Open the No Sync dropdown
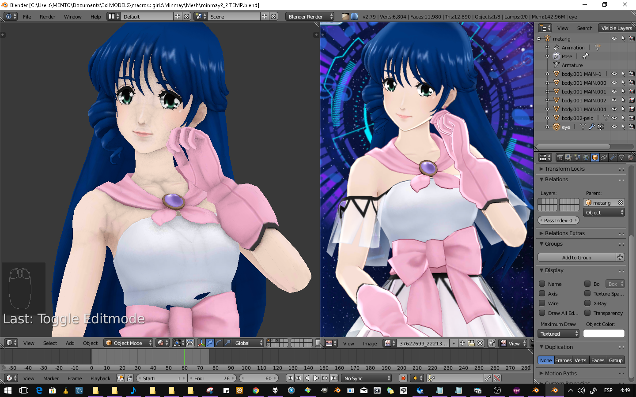636x397 pixels. [x=367, y=378]
